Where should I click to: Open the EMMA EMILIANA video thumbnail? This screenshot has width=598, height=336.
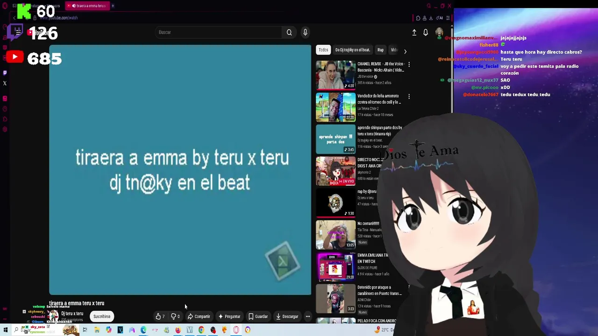point(335,267)
